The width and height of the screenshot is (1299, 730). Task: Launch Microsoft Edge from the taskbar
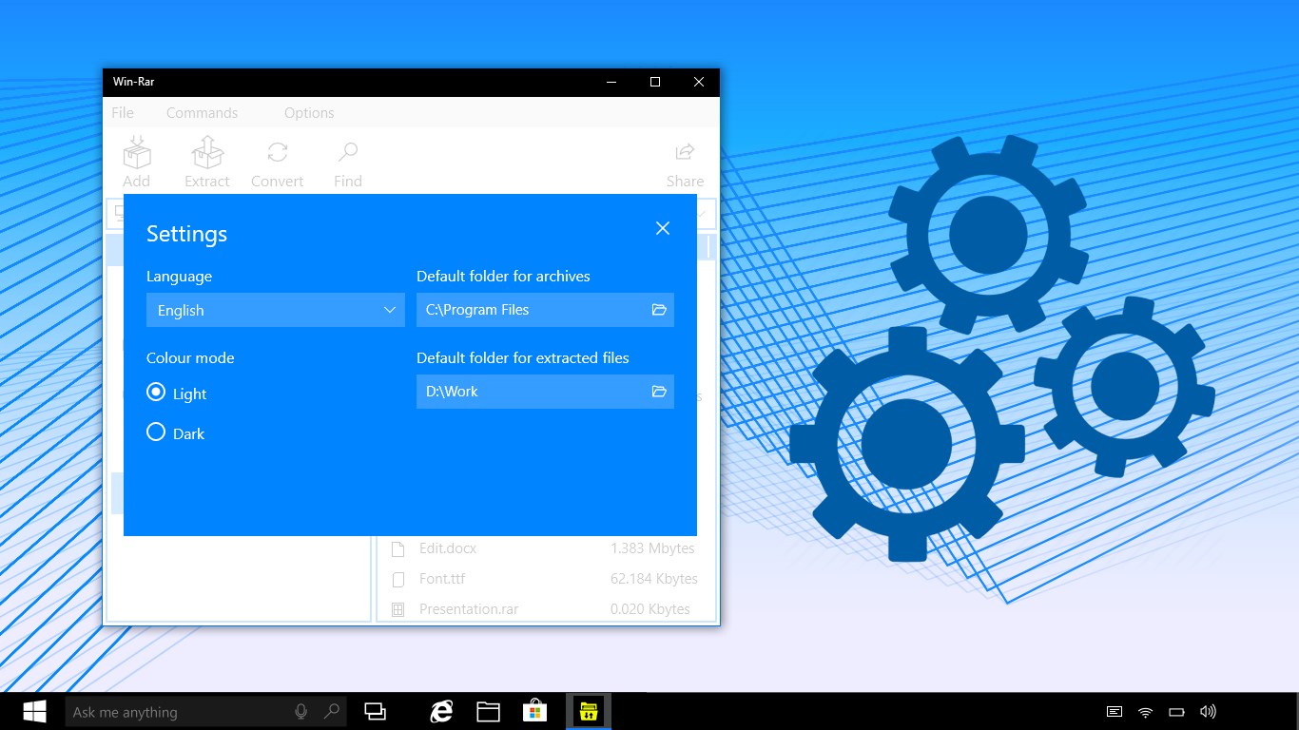pos(441,711)
